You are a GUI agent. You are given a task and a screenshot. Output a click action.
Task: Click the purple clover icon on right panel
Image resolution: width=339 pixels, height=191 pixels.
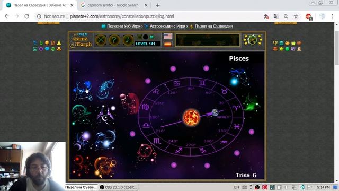coord(293,49)
